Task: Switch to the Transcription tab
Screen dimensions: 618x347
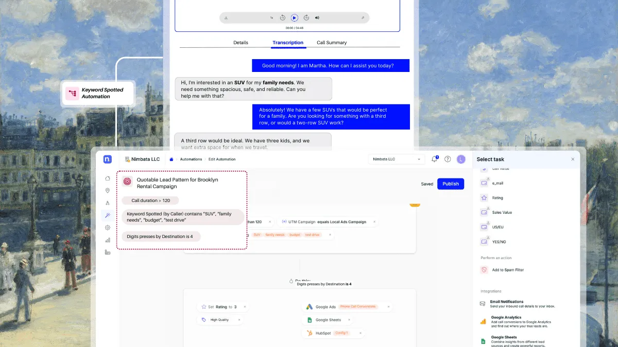Action: pos(288,43)
